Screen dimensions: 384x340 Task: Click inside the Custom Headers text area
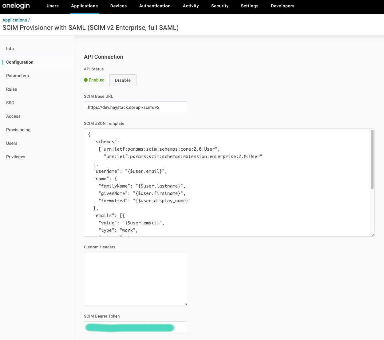[x=135, y=279]
